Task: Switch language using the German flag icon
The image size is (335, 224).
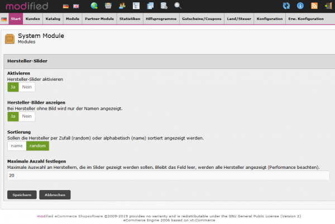Action: (x=66, y=6)
